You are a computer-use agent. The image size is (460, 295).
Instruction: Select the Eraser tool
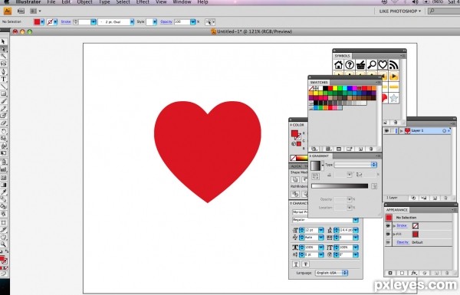click(x=3, y=123)
